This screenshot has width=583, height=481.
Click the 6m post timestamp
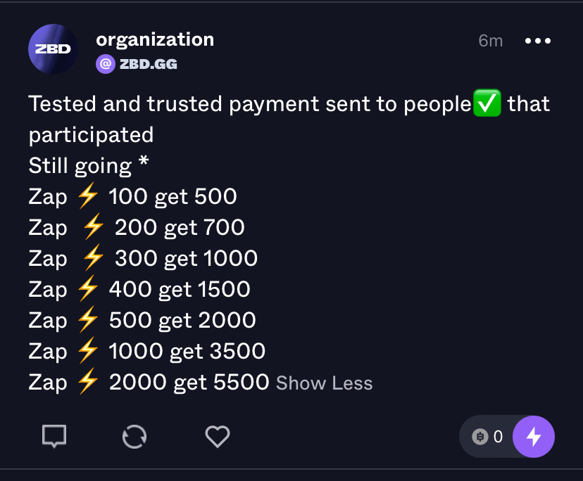(490, 41)
